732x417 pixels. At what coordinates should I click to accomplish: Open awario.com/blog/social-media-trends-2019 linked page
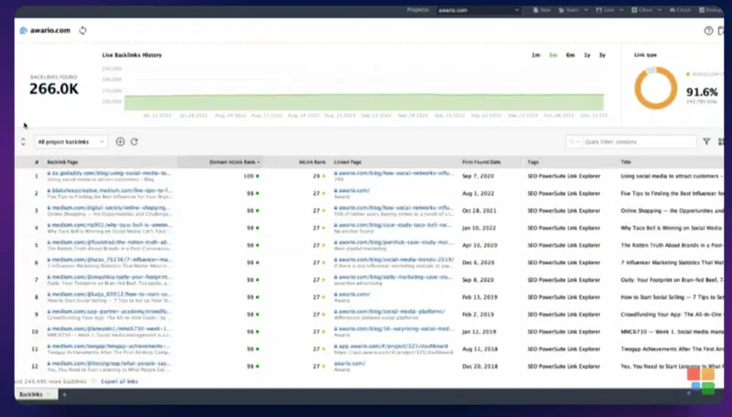click(x=396, y=260)
